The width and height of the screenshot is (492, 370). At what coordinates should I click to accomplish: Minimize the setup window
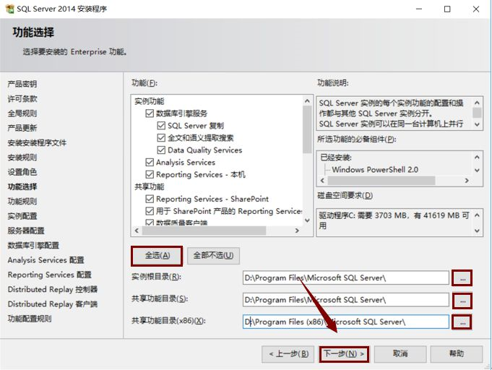pyautogui.click(x=419, y=9)
